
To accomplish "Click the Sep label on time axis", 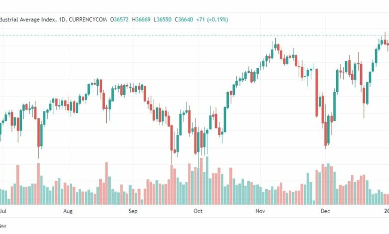I will coord(133,211).
